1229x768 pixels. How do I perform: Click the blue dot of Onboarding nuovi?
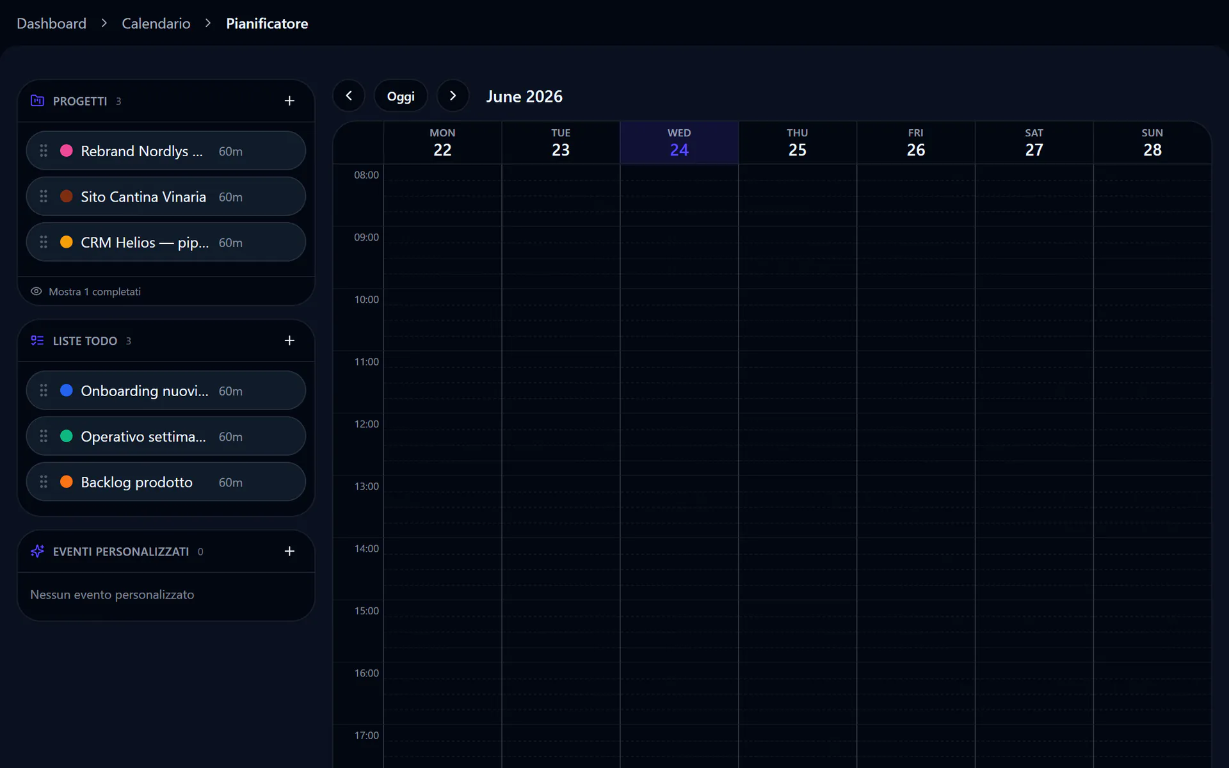67,390
